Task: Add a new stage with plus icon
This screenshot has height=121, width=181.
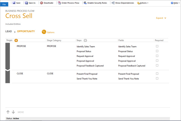Action: pos(16,40)
